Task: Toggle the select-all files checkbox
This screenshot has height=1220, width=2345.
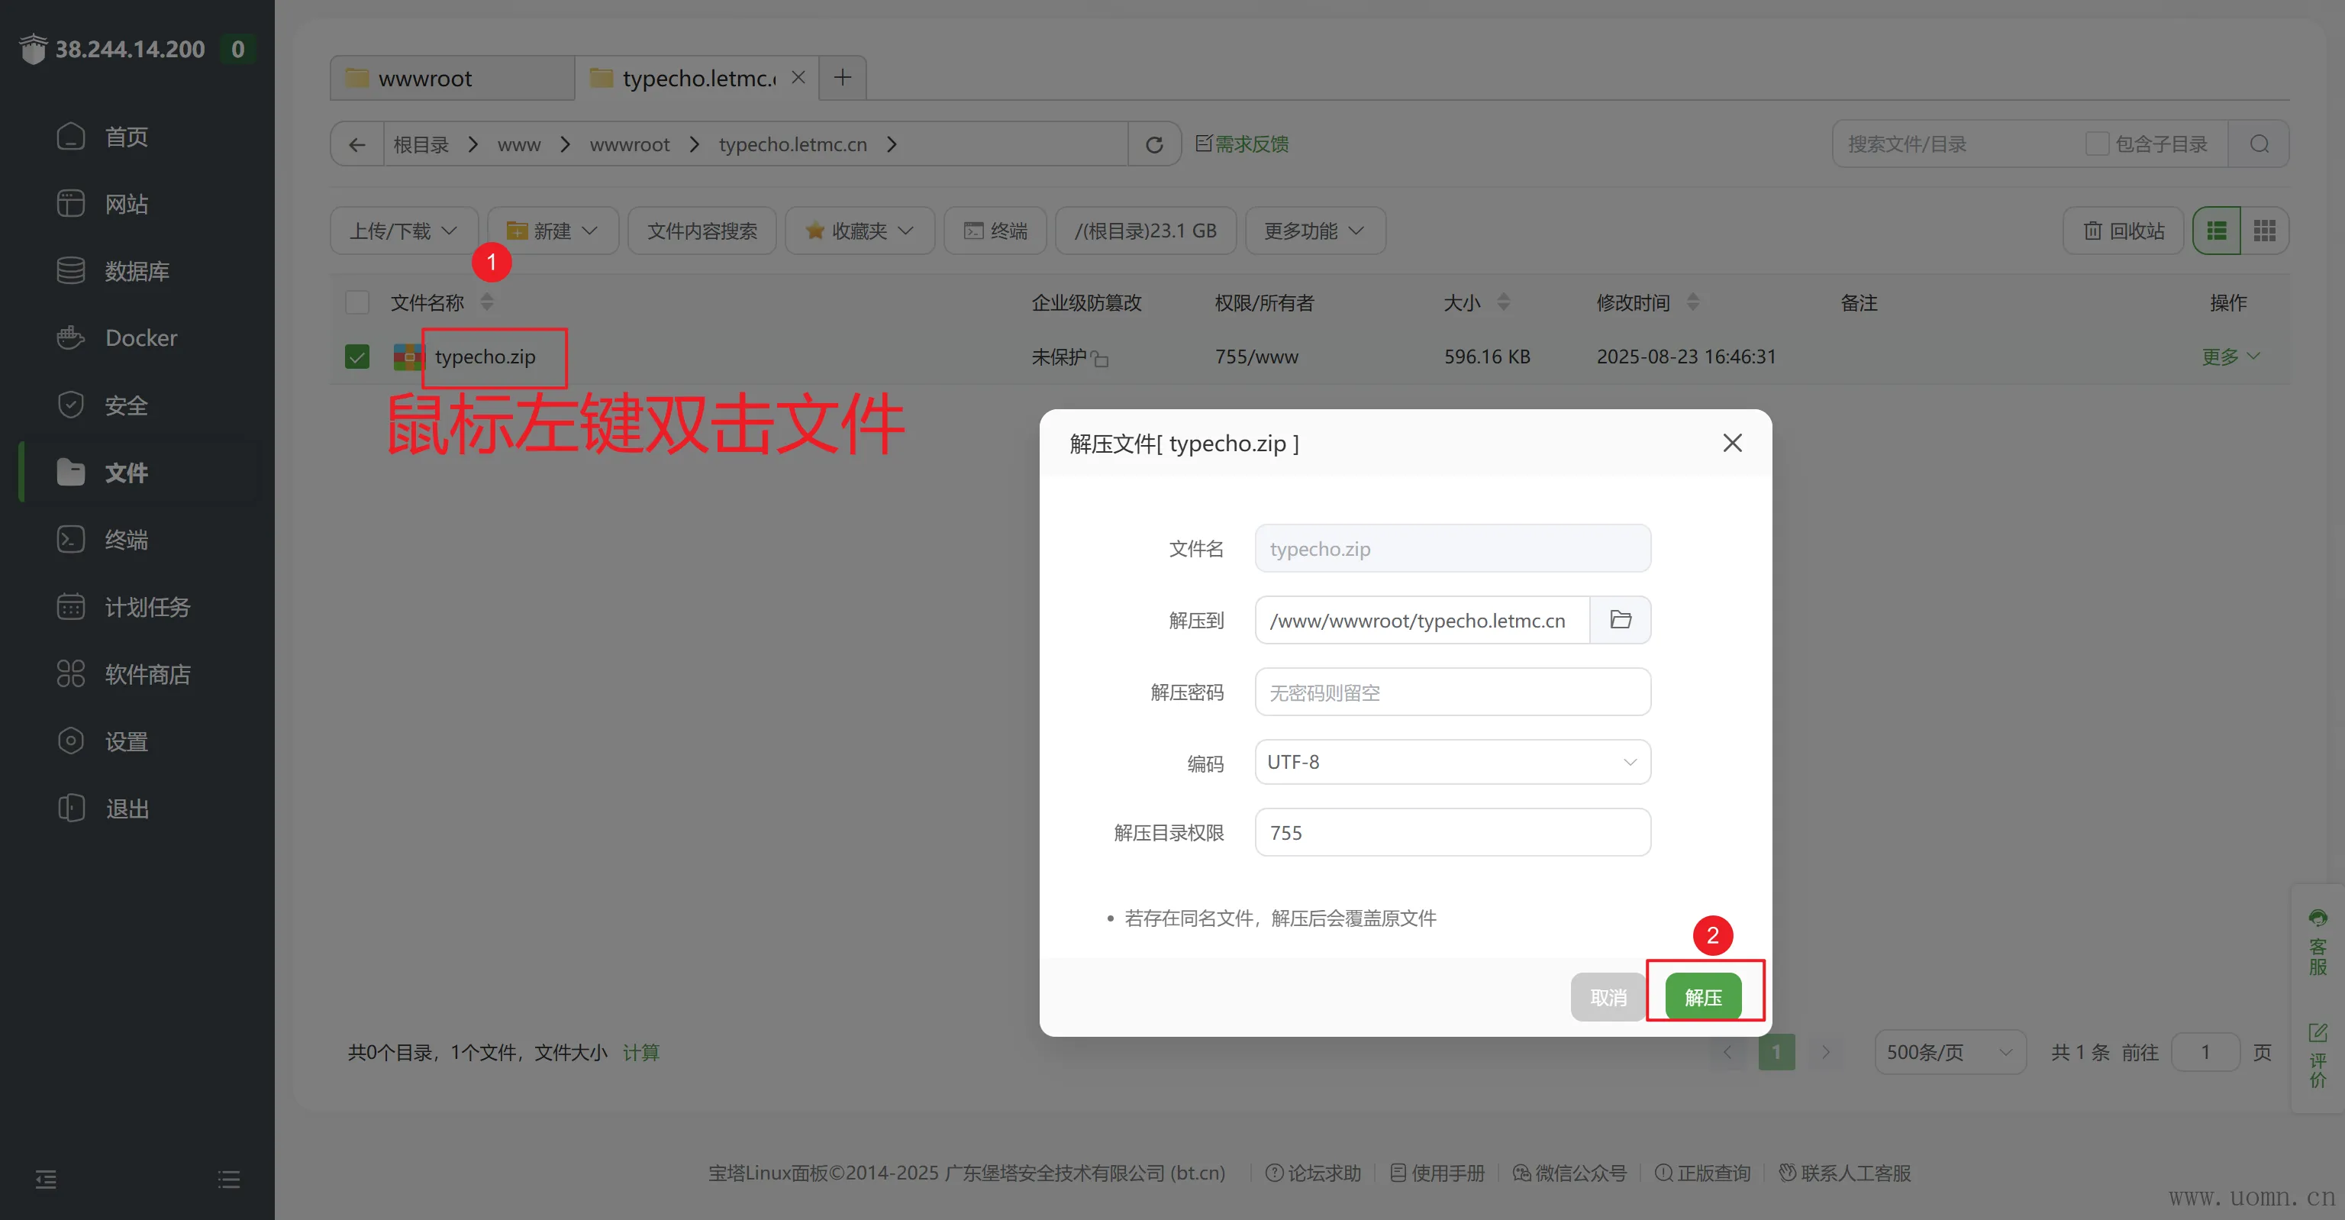Action: [356, 302]
